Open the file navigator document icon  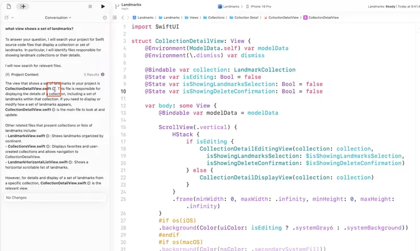[9, 6]
